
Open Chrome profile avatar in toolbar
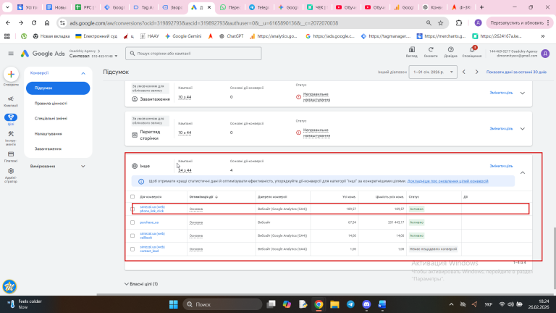click(478, 22)
